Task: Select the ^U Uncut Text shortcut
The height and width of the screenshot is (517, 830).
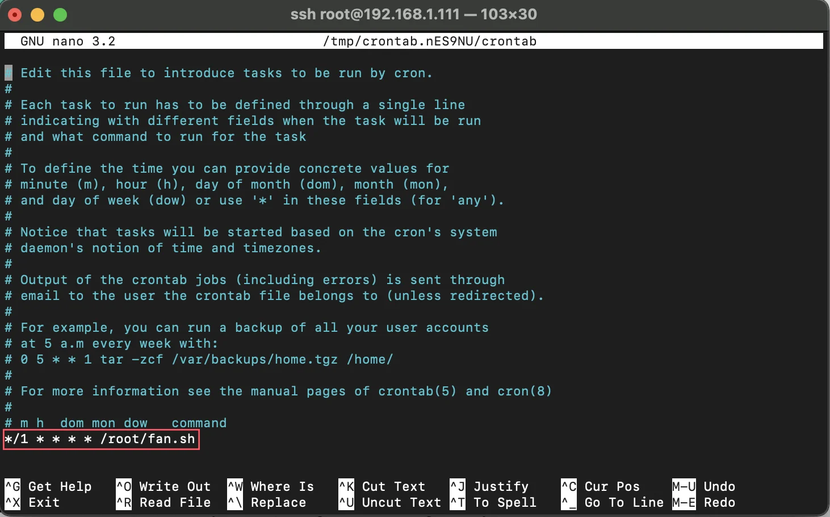Action: coord(390,503)
